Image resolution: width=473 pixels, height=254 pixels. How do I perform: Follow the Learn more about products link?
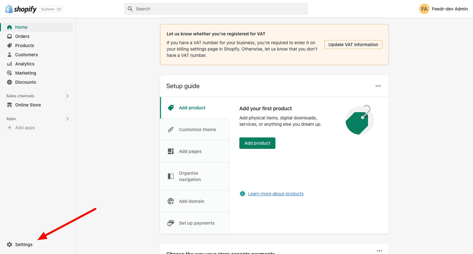coord(276,194)
